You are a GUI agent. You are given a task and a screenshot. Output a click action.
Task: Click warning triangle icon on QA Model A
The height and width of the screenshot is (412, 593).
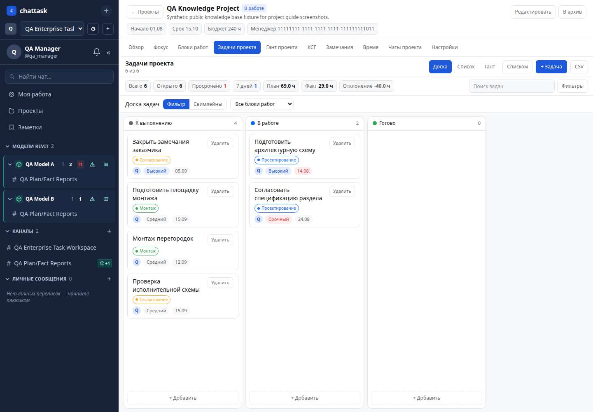pyautogui.click(x=92, y=164)
